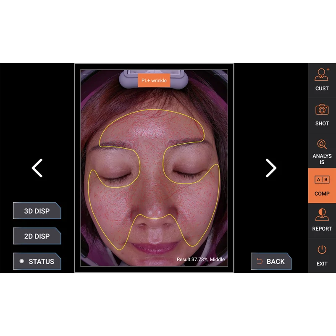Click the orange PL+ wrinkle label bar

tap(154, 80)
